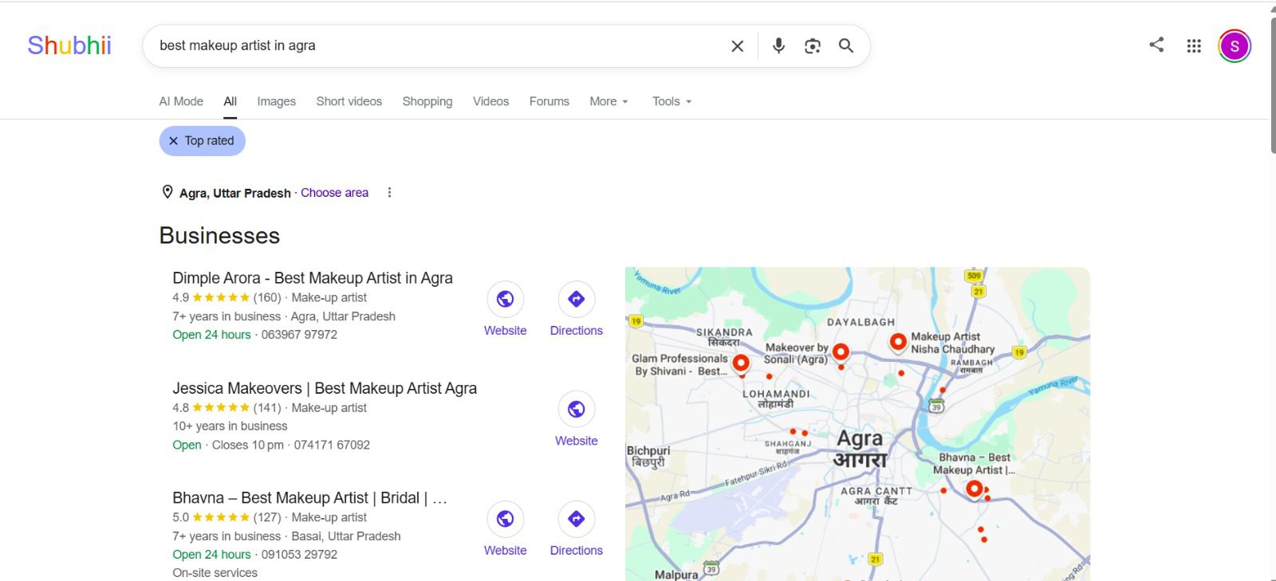This screenshot has height=581, width=1276.
Task: Open search by image camera icon
Action: 813,46
